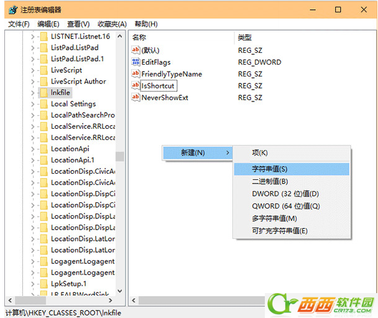
Task: Click the LocationApi.1 folder icon
Action: pyautogui.click(x=44, y=160)
